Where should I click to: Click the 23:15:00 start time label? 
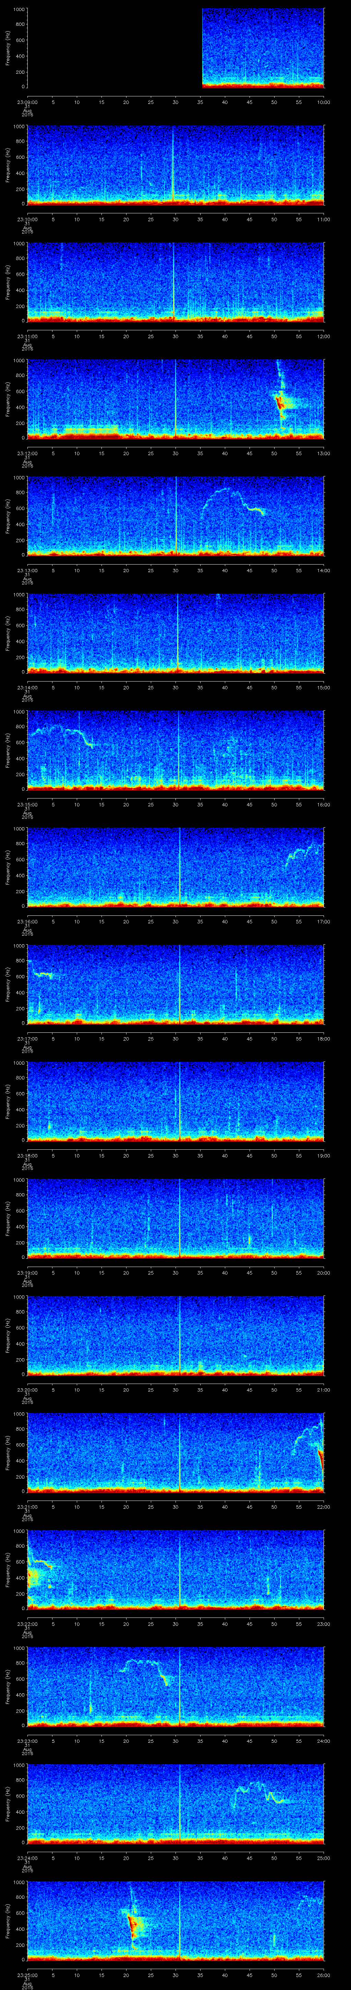tap(27, 804)
